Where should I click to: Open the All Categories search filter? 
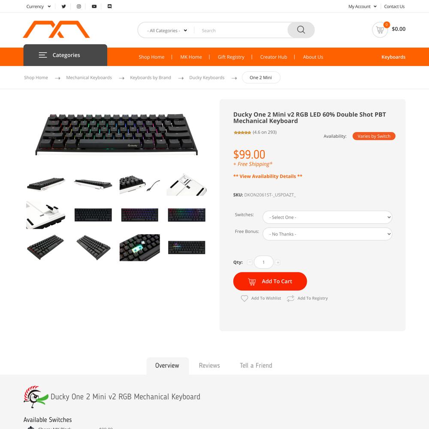167,30
